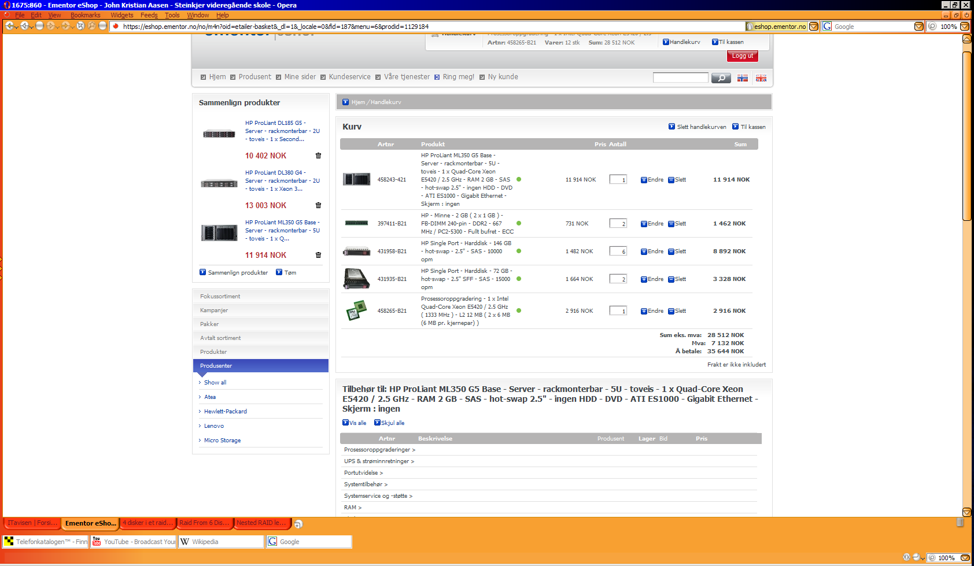Viewport: 974px width, 566px height.
Task: Click Tøm link in comparison panel
Action: pos(286,272)
